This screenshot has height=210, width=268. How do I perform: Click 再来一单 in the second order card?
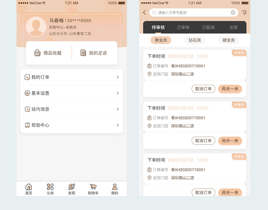click(x=230, y=141)
